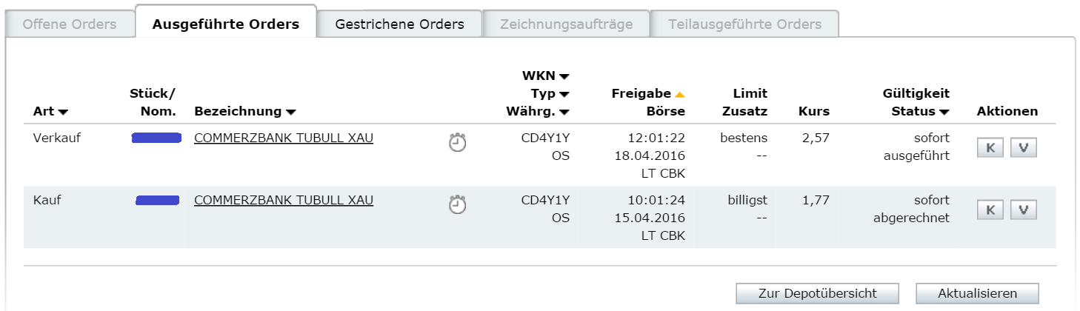1080x311 pixels.
Task: Select the Ausgeführte Orders tab
Action: 226,24
